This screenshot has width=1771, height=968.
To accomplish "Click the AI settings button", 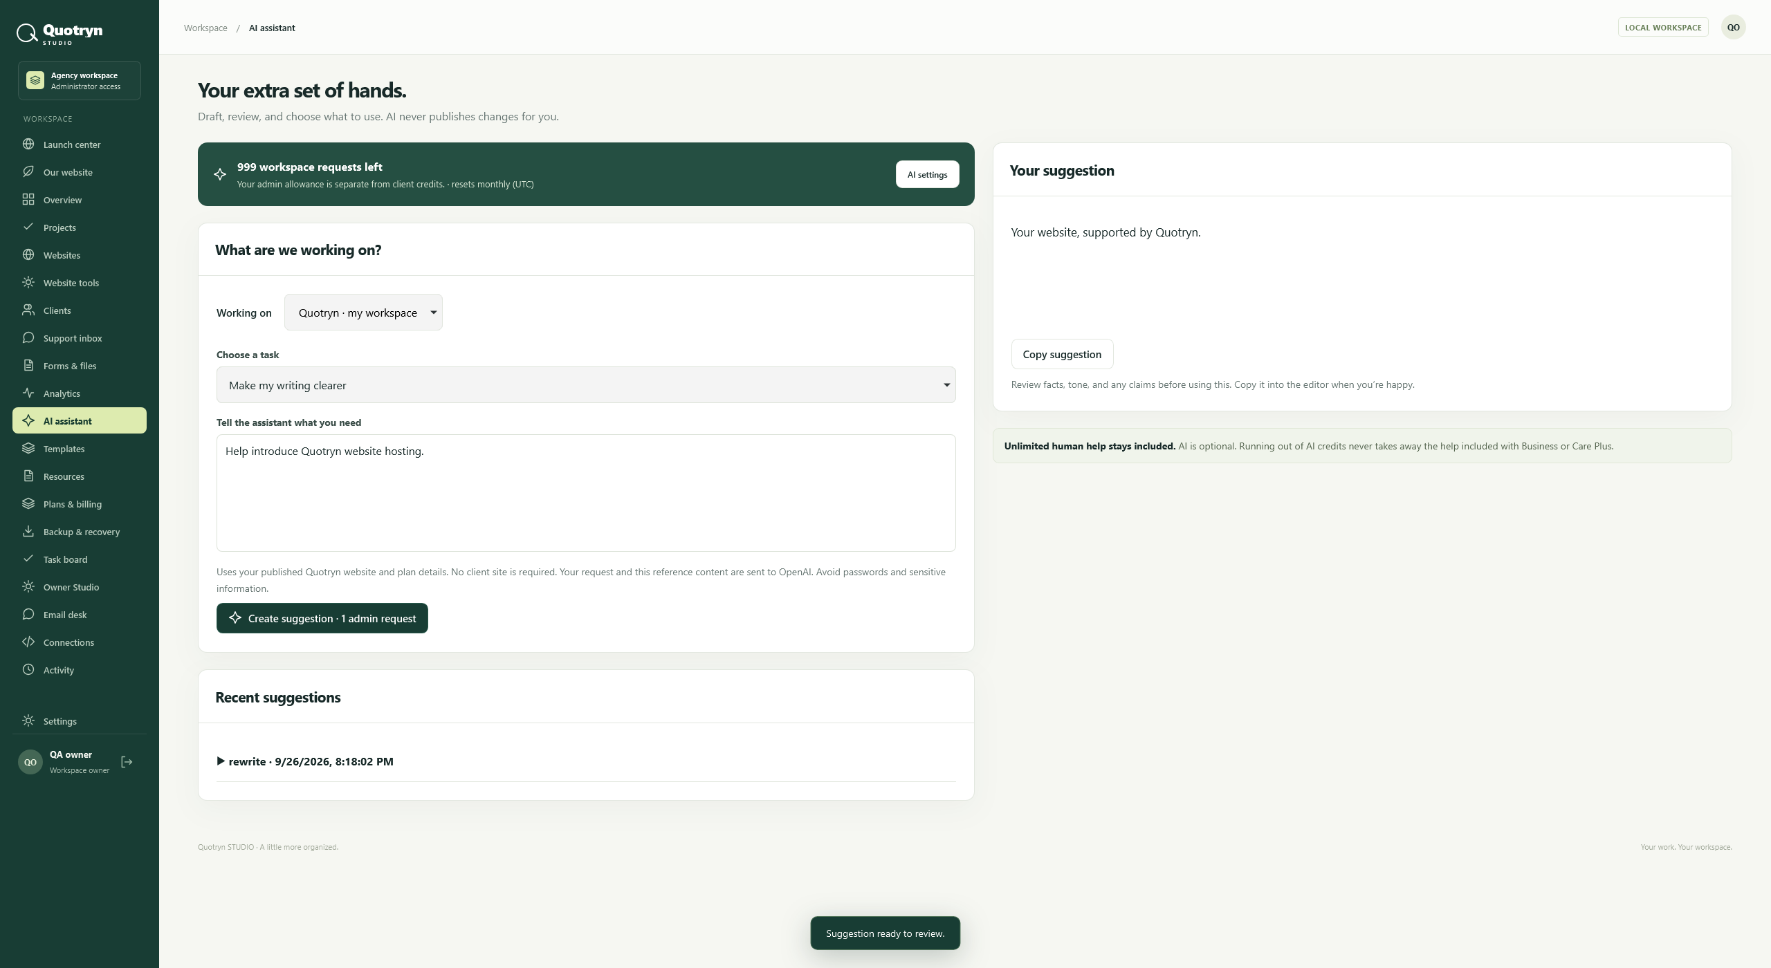I will click(x=927, y=174).
